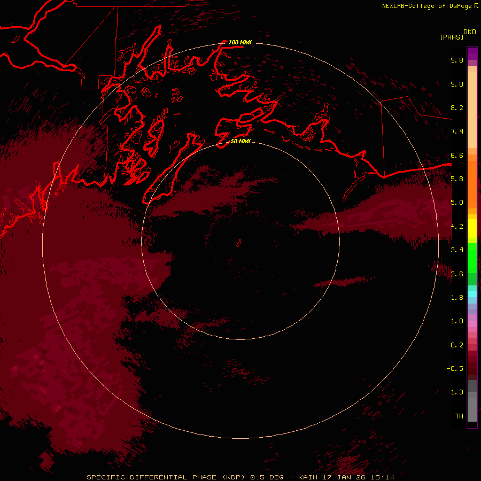Click the 5.0 value on the color scale

tap(457, 203)
